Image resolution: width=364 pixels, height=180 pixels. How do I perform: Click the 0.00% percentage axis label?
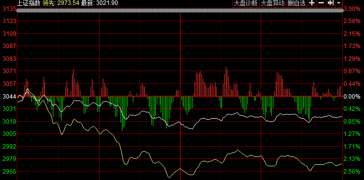click(x=352, y=97)
